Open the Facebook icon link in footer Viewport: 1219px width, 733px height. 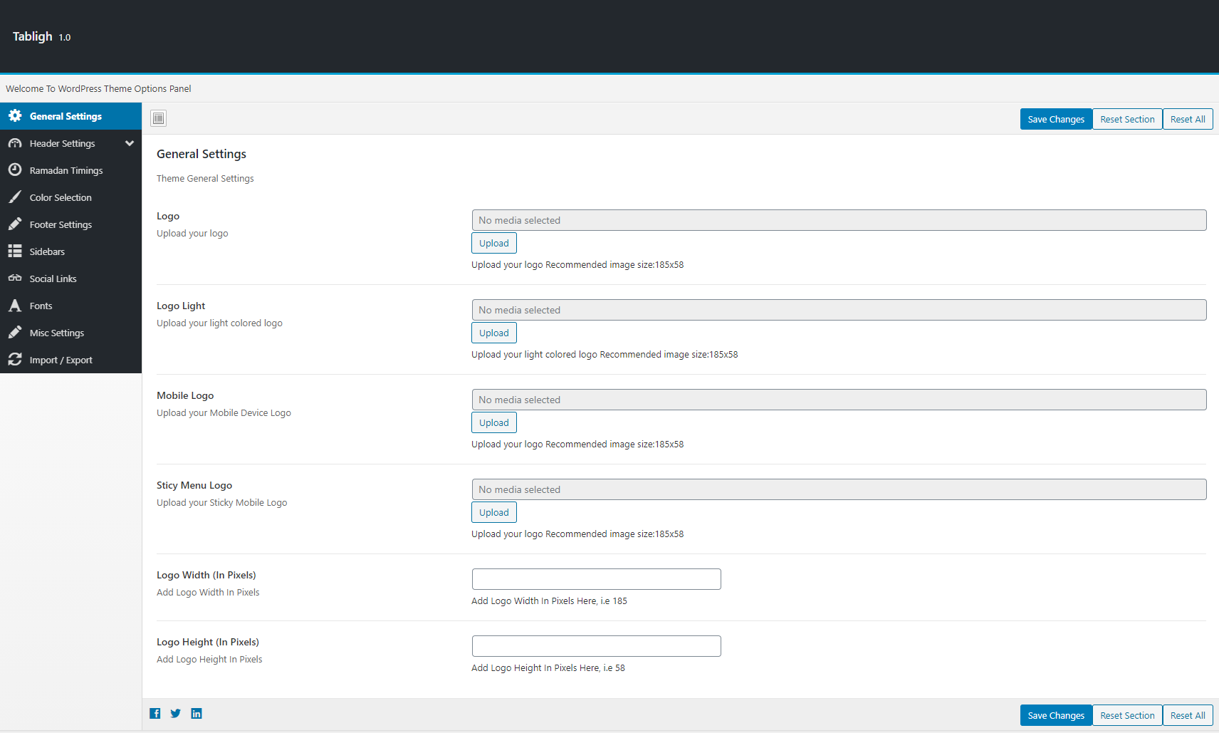pyautogui.click(x=155, y=714)
